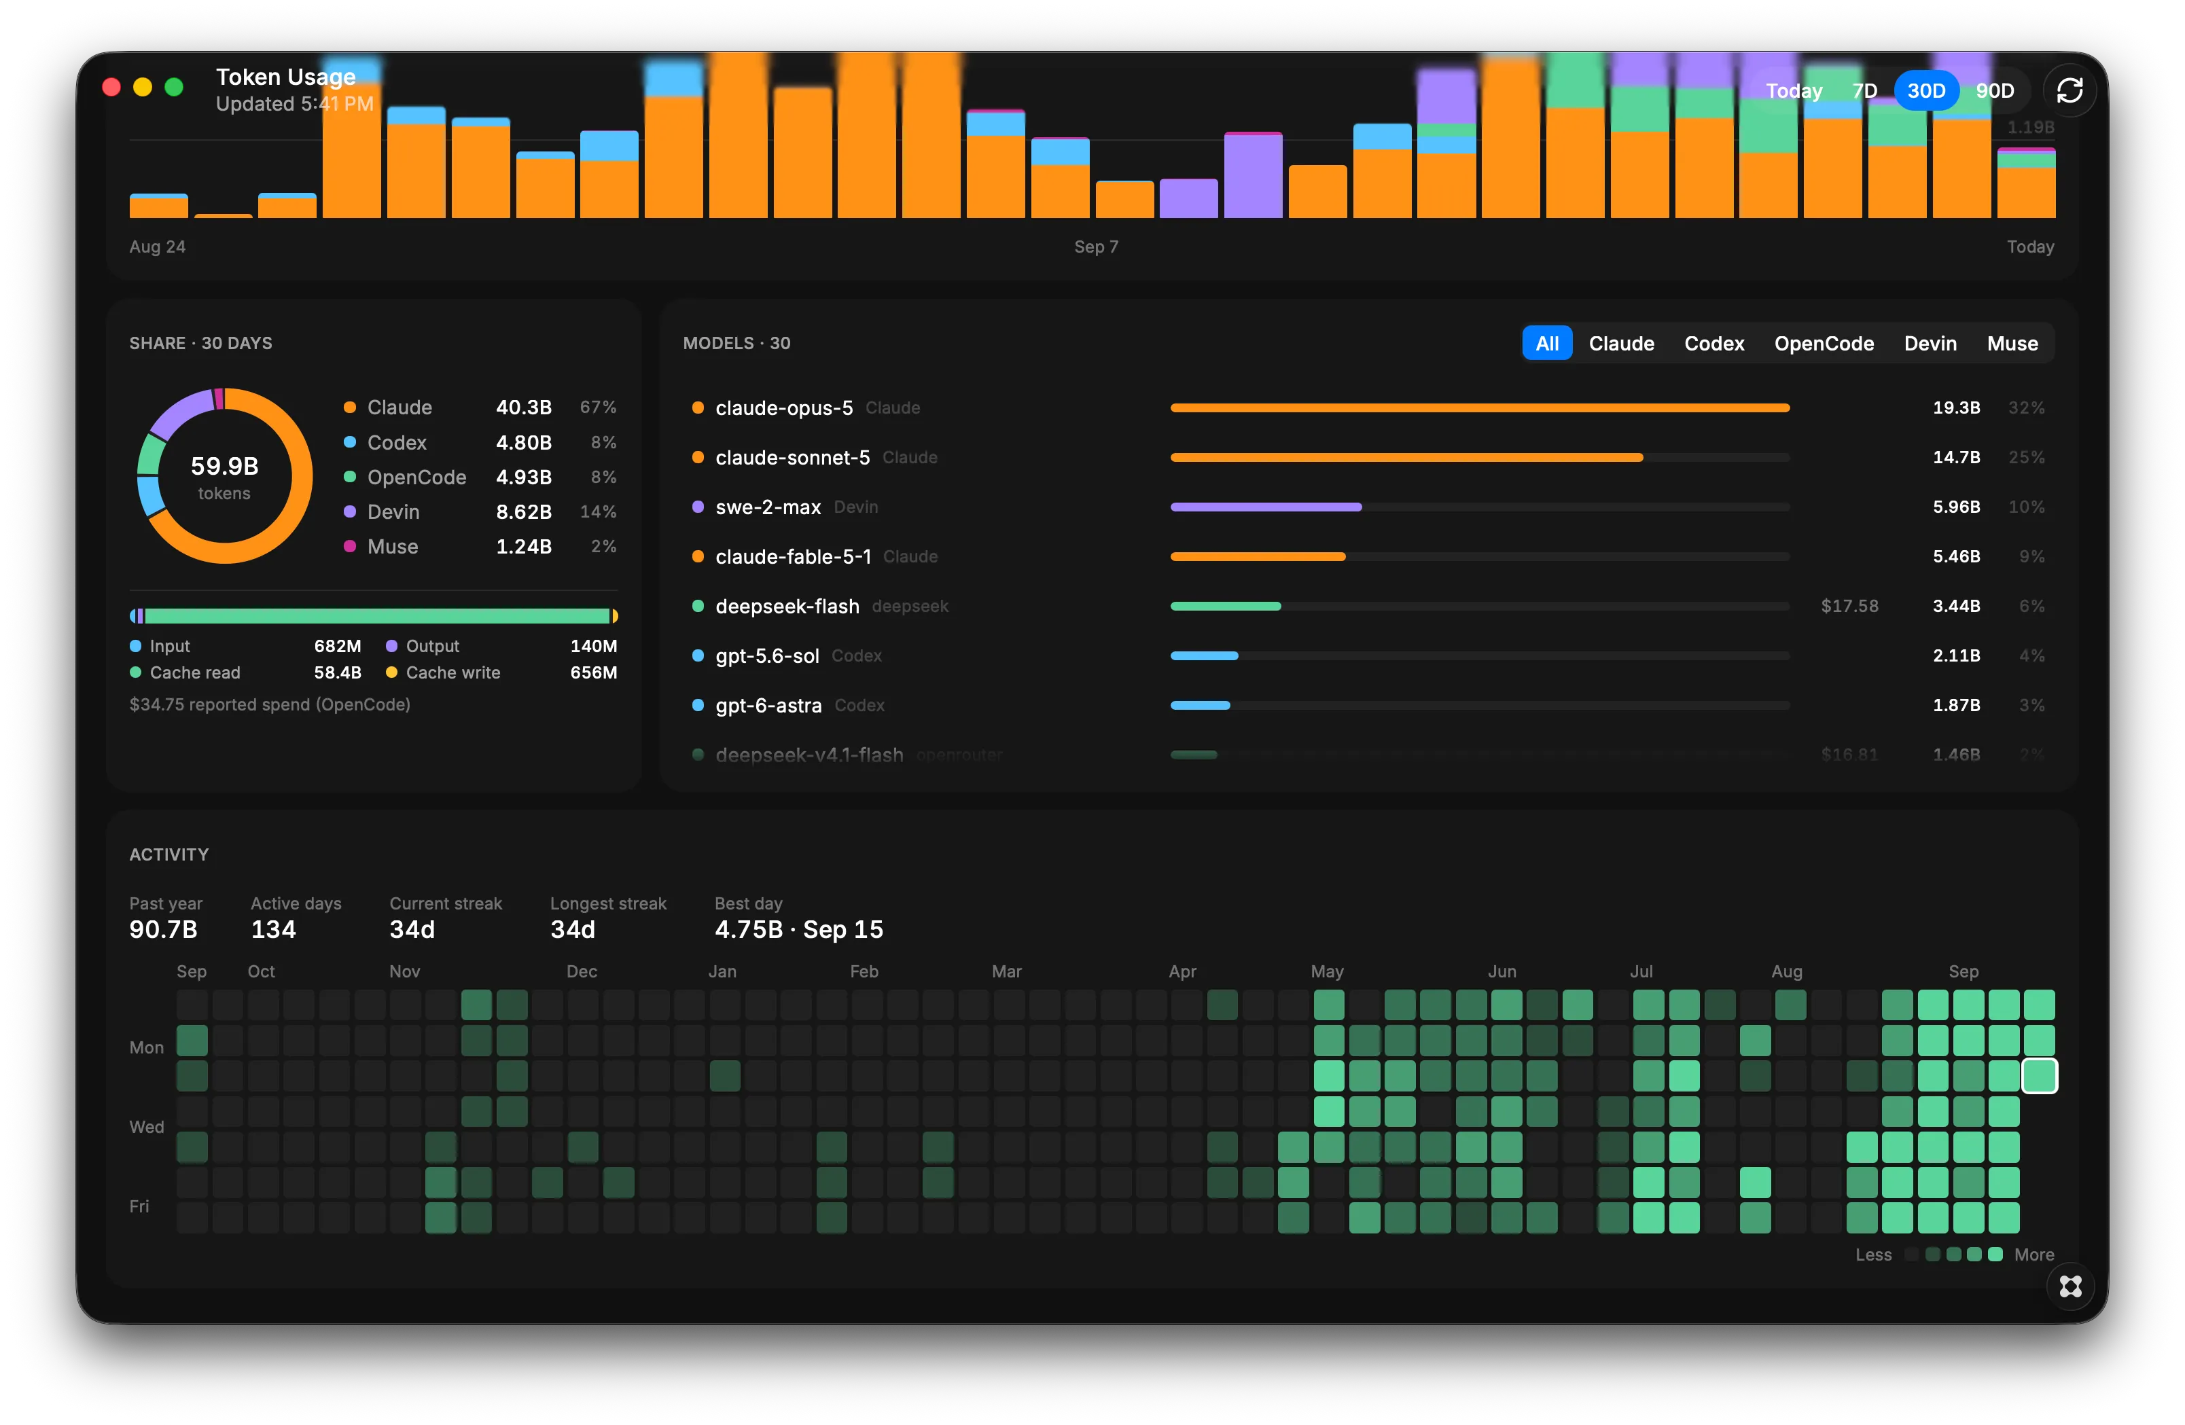The image size is (2185, 1425).
Task: Click the token type breakdown bar
Action: [x=374, y=615]
